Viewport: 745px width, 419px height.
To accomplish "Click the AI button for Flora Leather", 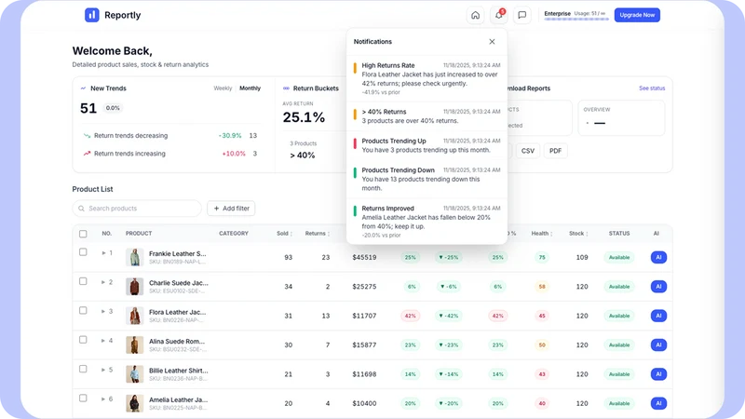I will click(658, 316).
